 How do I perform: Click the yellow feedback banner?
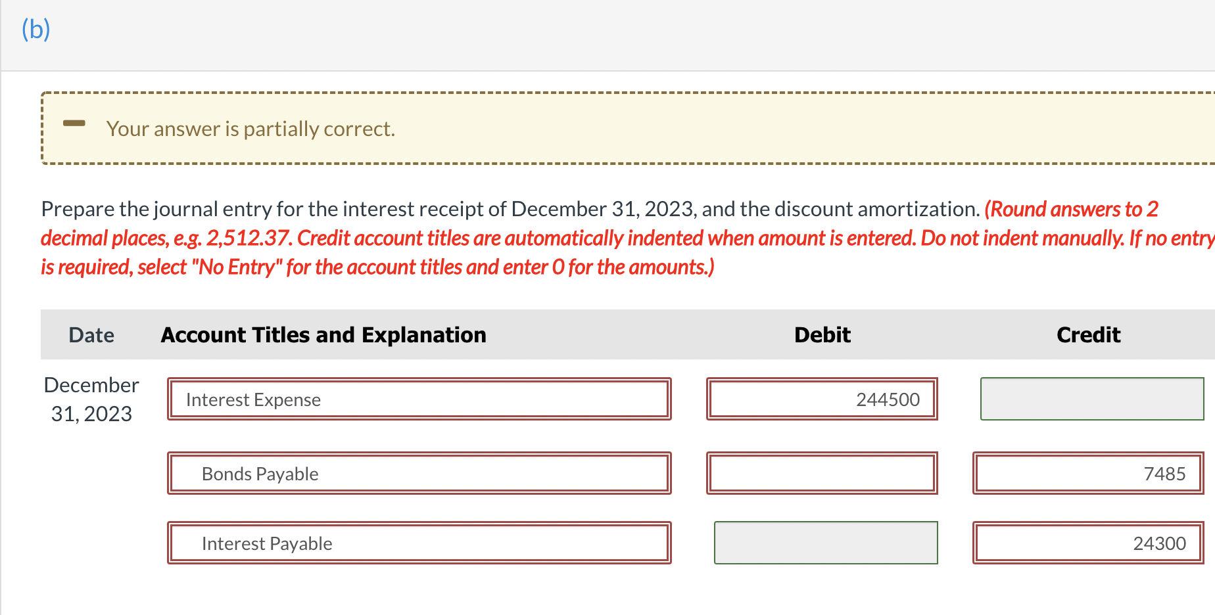coord(592,127)
